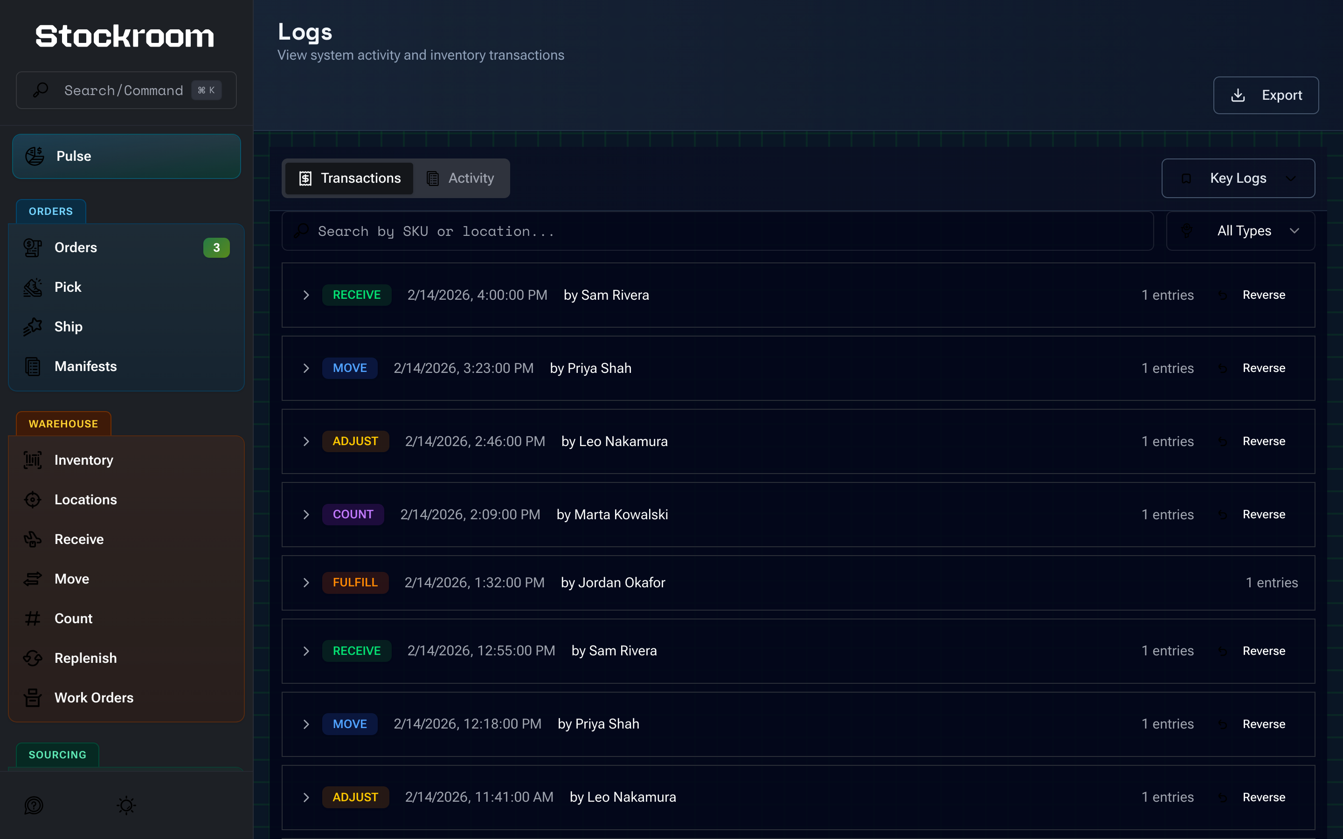Viewport: 1343px width, 839px height.
Task: Click the Orders badge showing 3
Action: point(216,248)
